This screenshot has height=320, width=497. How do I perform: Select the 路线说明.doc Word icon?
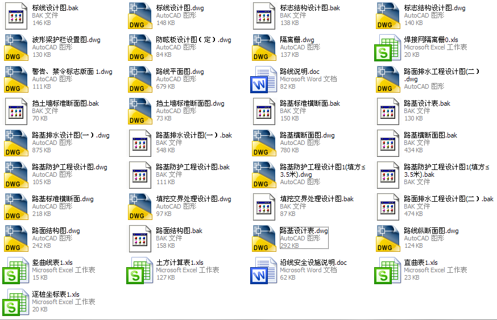(263, 80)
